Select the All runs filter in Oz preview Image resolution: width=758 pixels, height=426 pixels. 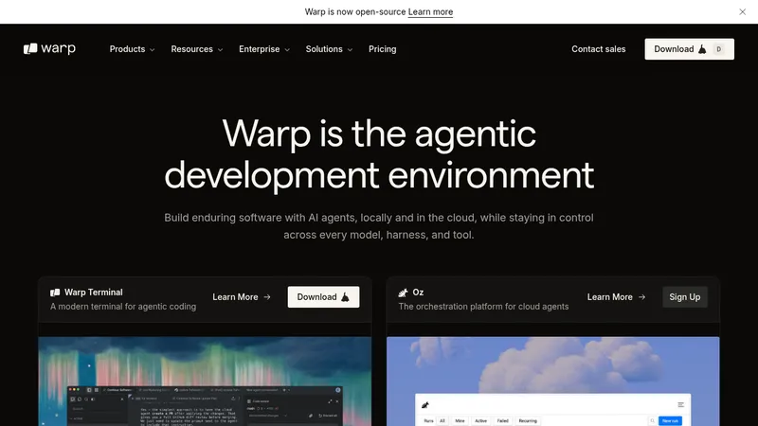[x=442, y=420]
